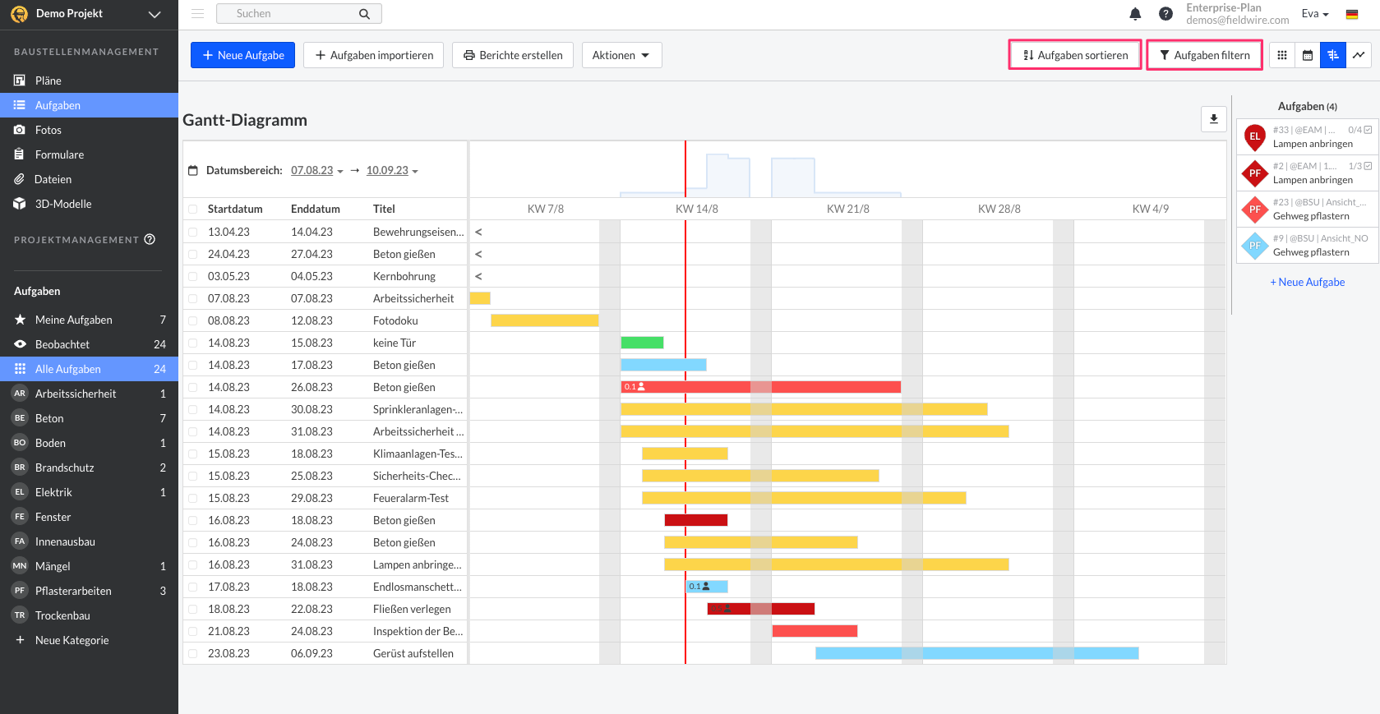Viewport: 1380px width, 714px height.
Task: Switch to the calendar view icon
Action: pyautogui.click(x=1308, y=55)
